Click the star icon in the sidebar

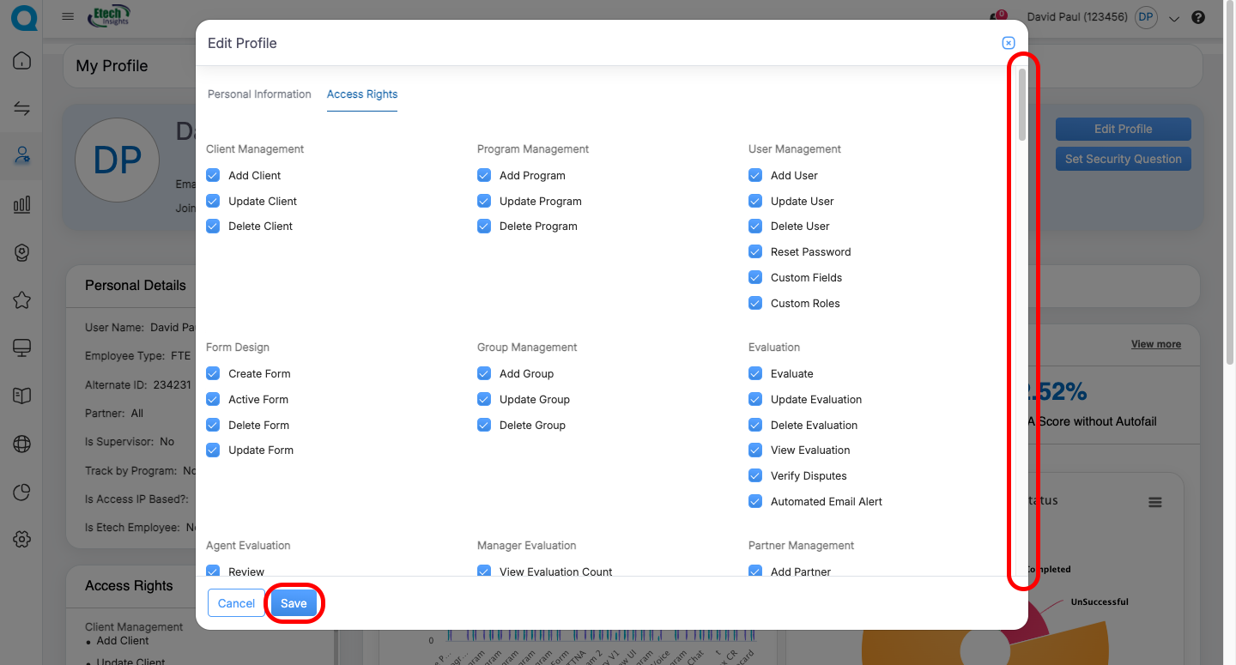[x=22, y=299]
